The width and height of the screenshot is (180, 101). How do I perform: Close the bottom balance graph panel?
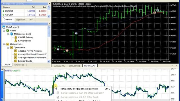point(2,69)
